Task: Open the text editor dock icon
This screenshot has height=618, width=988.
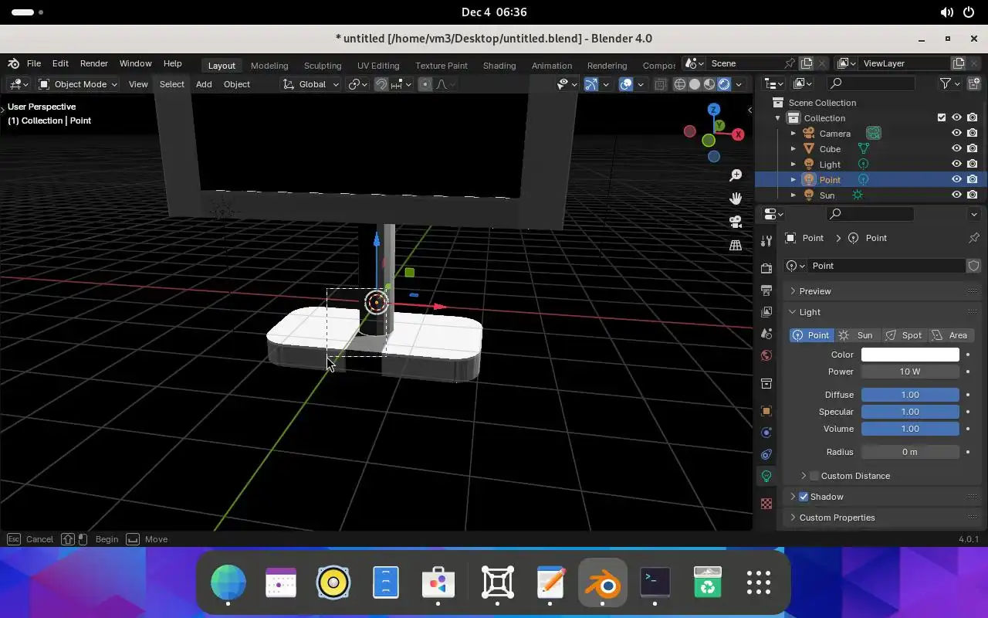Action: [x=550, y=582]
